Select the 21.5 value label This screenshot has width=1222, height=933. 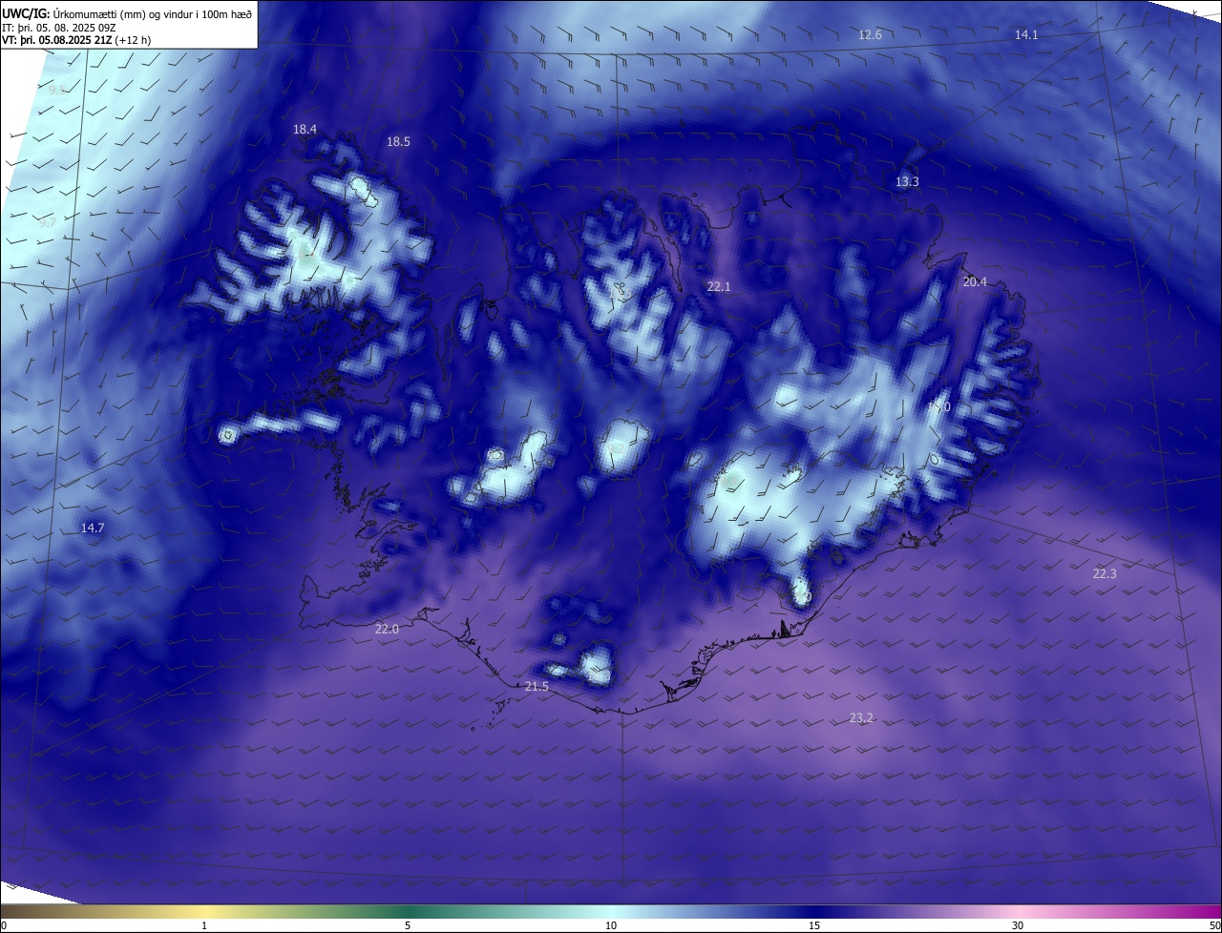tap(537, 686)
